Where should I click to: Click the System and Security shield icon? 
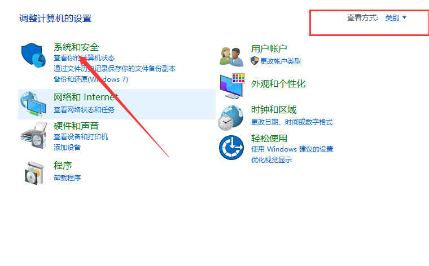(33, 55)
